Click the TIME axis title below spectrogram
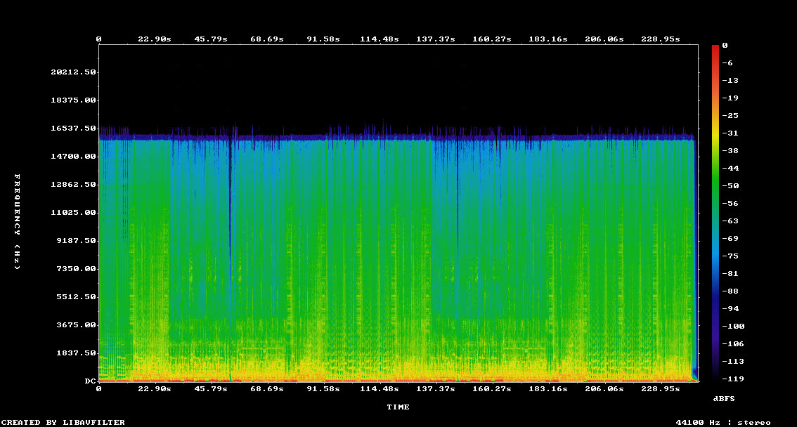The width and height of the screenshot is (797, 427). 398,407
